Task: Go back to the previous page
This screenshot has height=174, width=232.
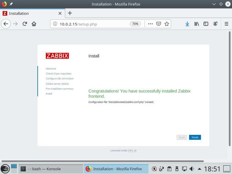Action: 6,24
